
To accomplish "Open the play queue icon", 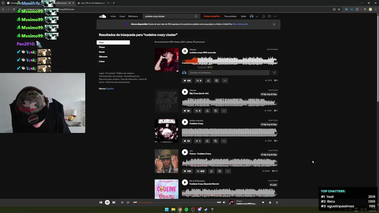I will [277, 202].
